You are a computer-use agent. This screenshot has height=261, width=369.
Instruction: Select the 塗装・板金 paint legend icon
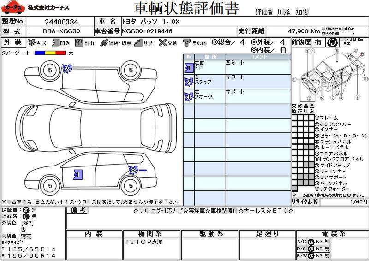104,42
